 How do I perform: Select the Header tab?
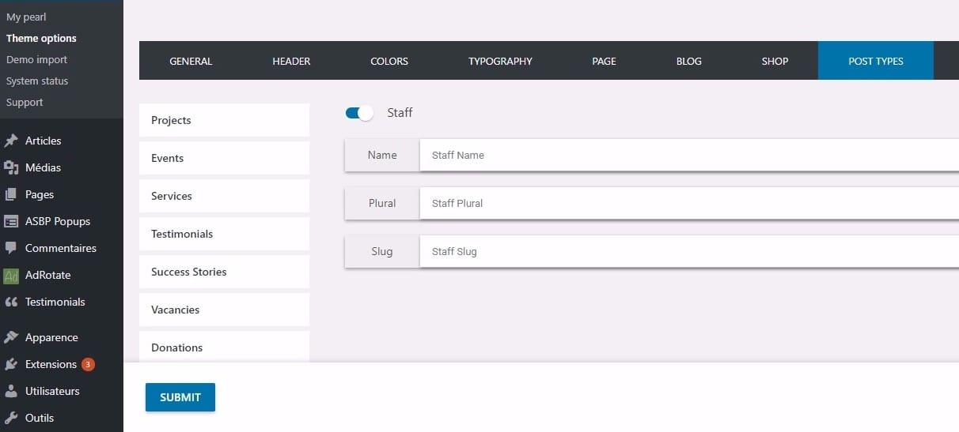pyautogui.click(x=291, y=61)
